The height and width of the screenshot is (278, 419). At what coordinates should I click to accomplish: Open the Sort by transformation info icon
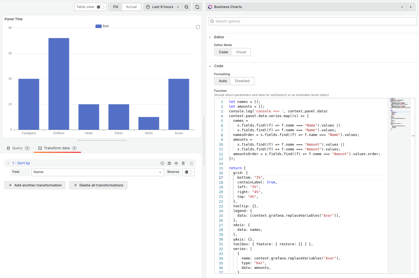pyautogui.click(x=162, y=163)
